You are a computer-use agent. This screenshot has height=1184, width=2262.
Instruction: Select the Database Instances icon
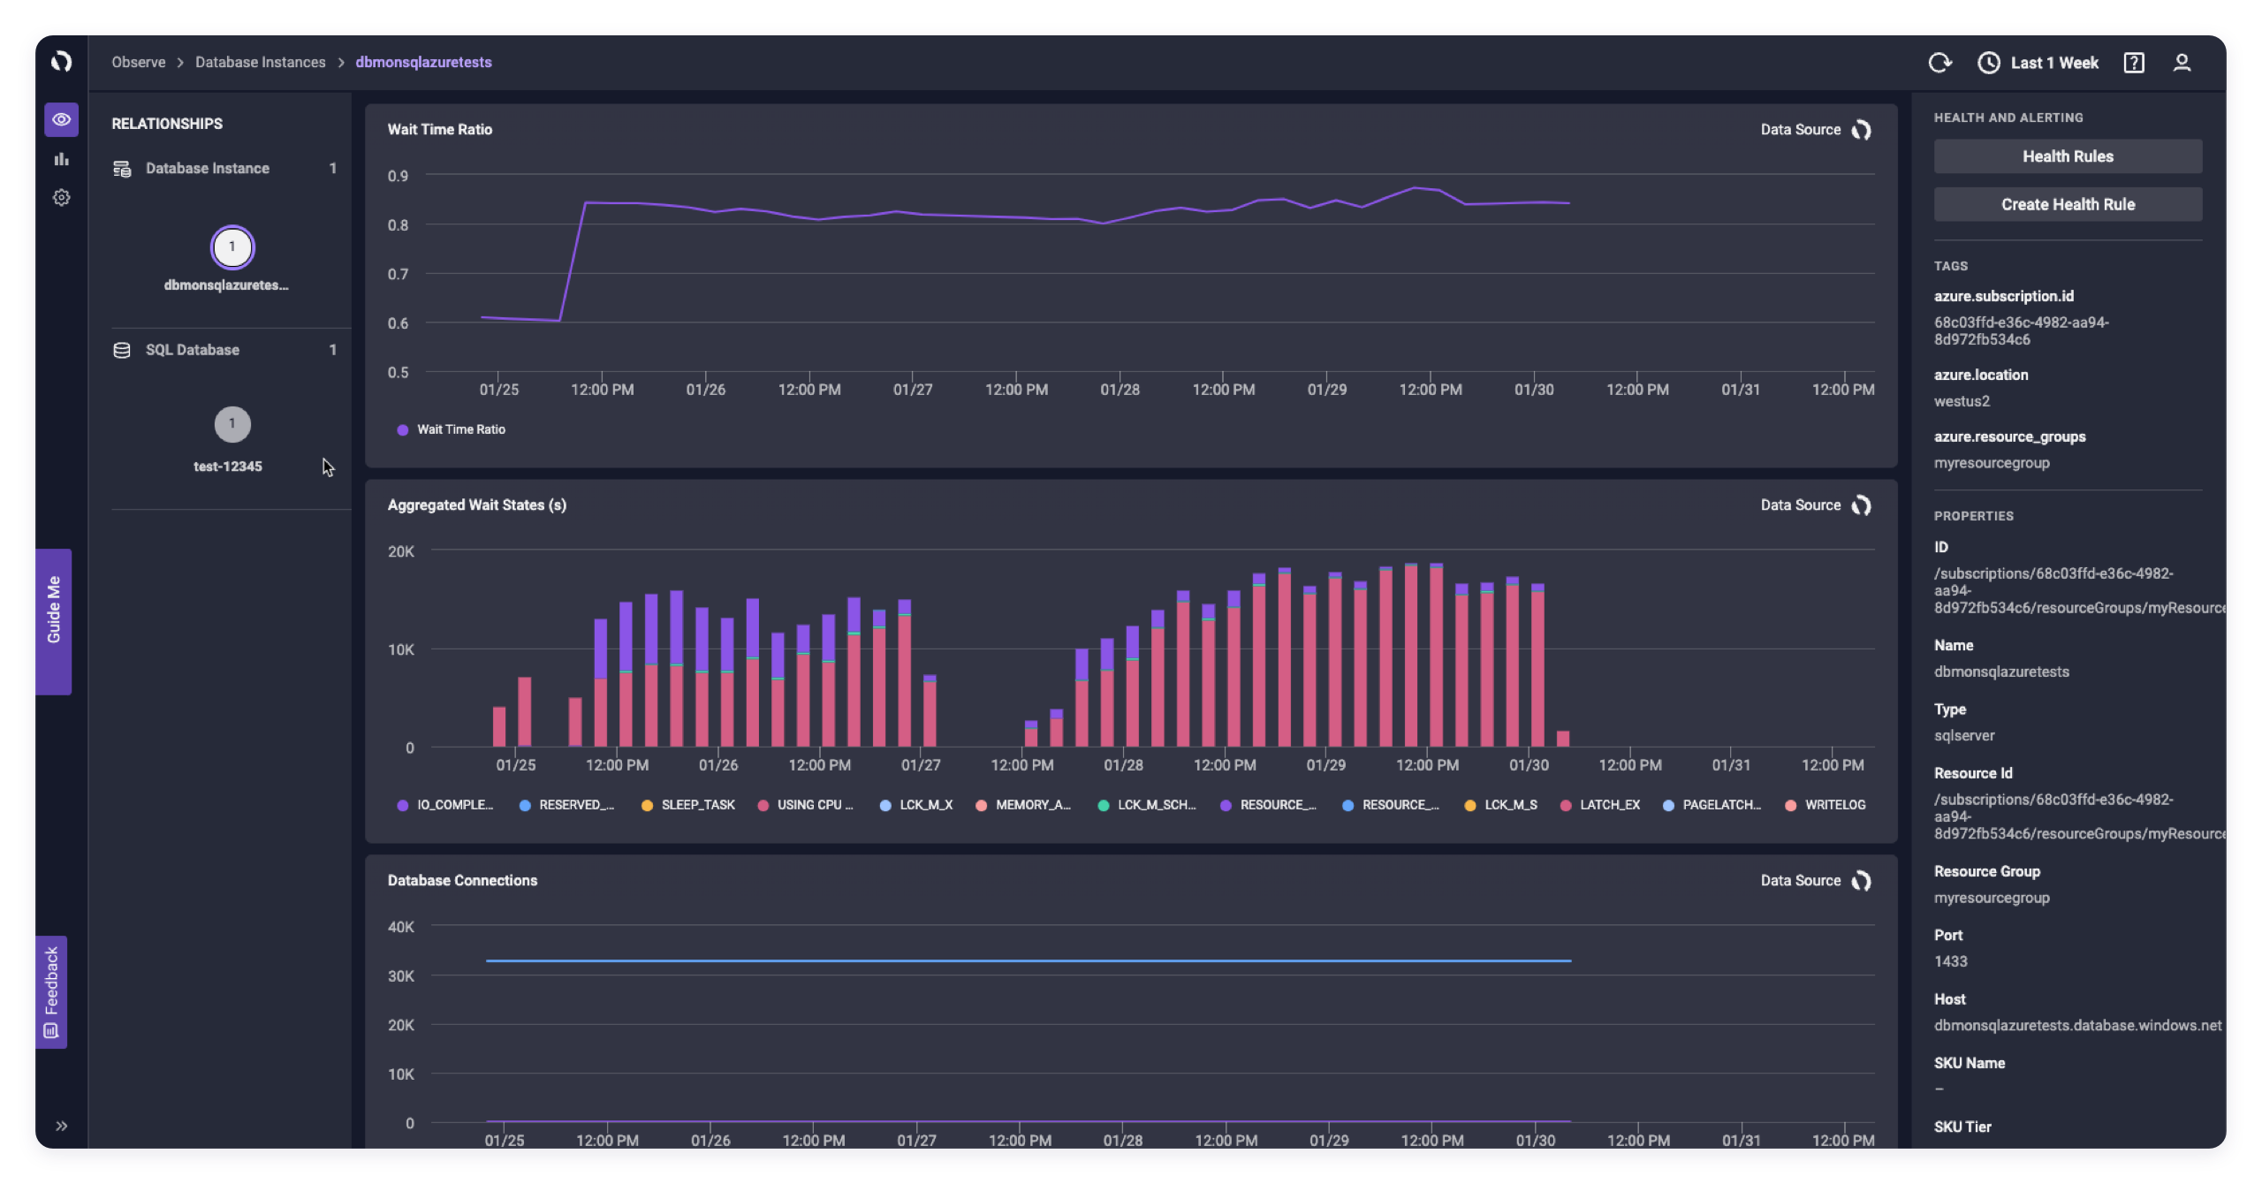tap(123, 168)
